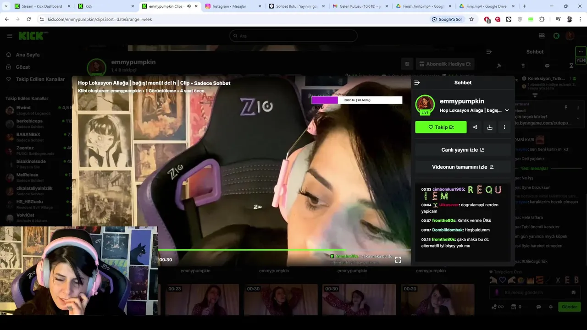Open Elwind channel in followed list
This screenshot has width=587, height=330.
pyautogui.click(x=38, y=110)
